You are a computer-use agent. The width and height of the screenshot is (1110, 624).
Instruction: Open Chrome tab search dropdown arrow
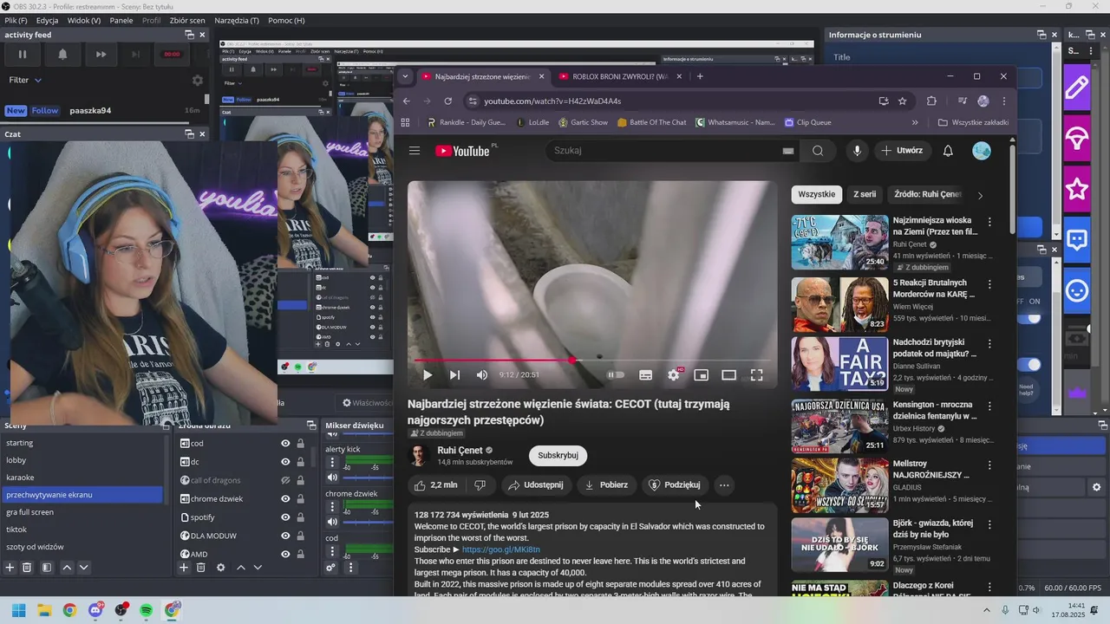click(x=405, y=76)
